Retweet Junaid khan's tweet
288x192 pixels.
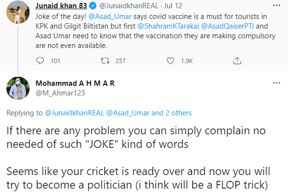pos(105,61)
